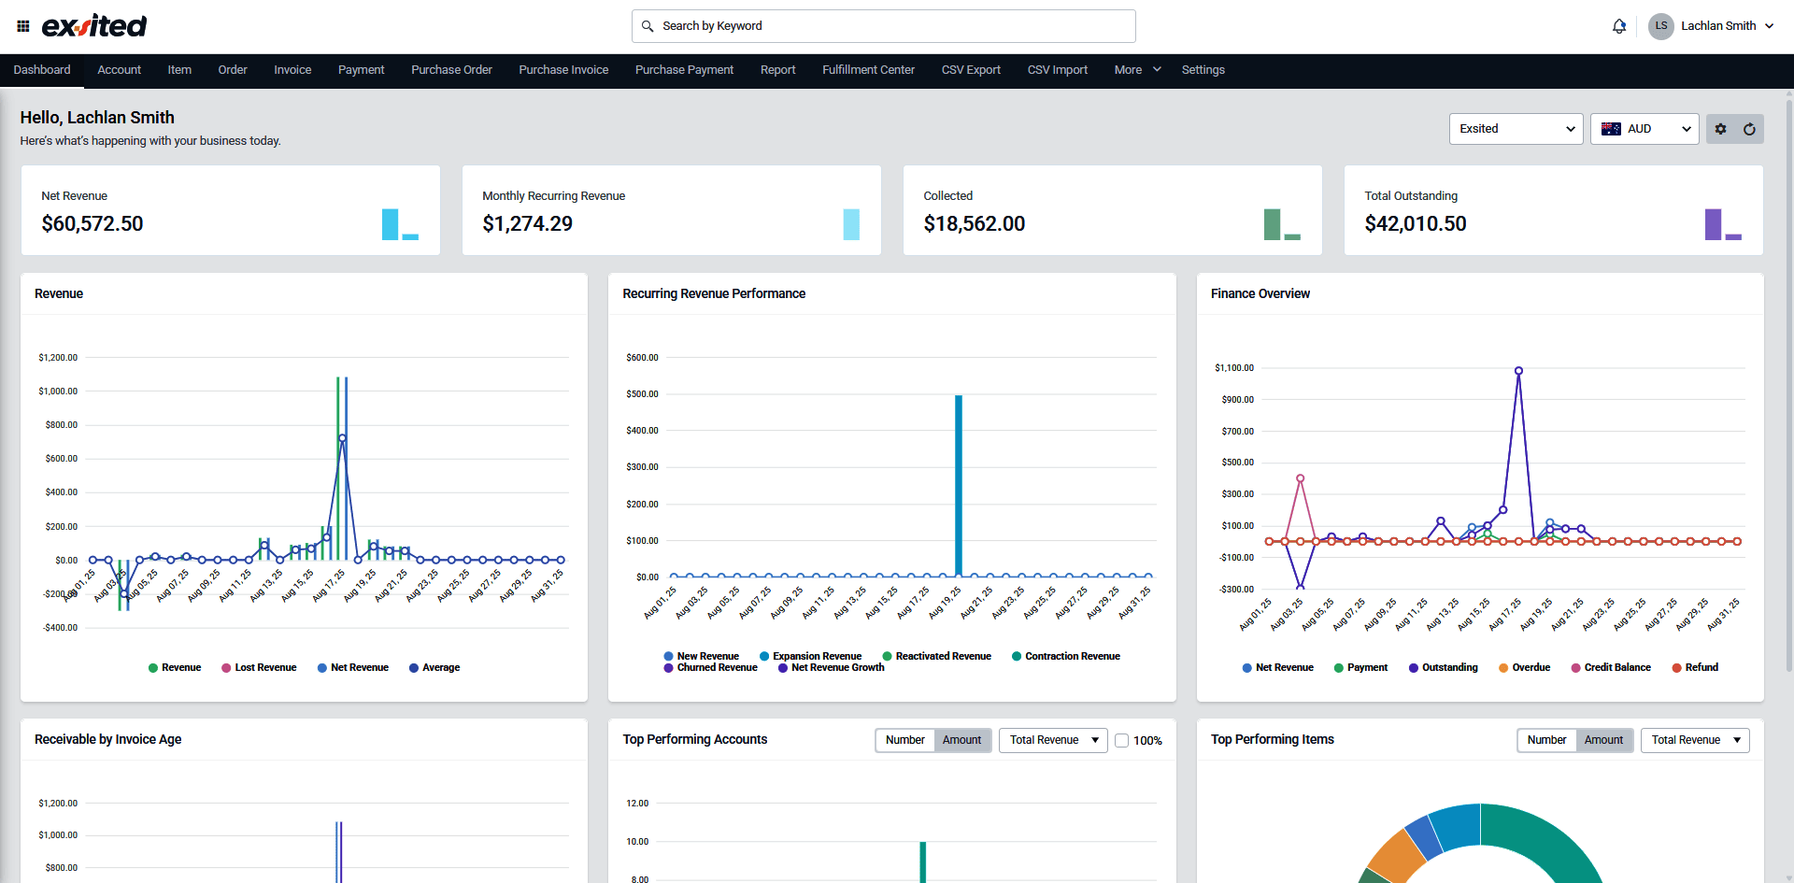Click the LS user avatar
This screenshot has height=883, width=1794.
[1660, 26]
